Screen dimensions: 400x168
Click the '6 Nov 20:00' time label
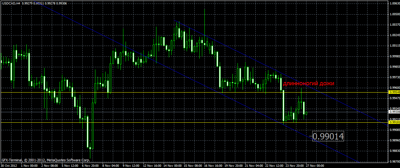click(90, 165)
